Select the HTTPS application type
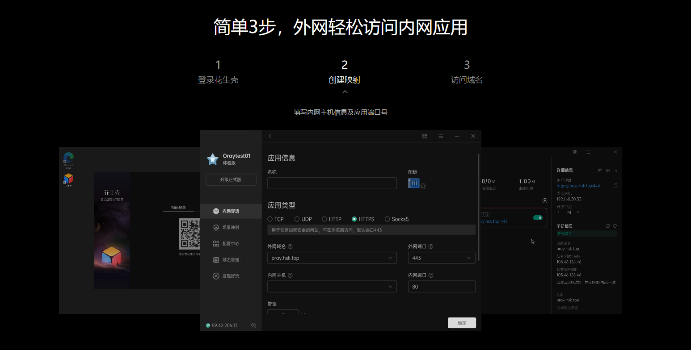Screen dimensions: 691x350 pyautogui.click(x=363, y=219)
